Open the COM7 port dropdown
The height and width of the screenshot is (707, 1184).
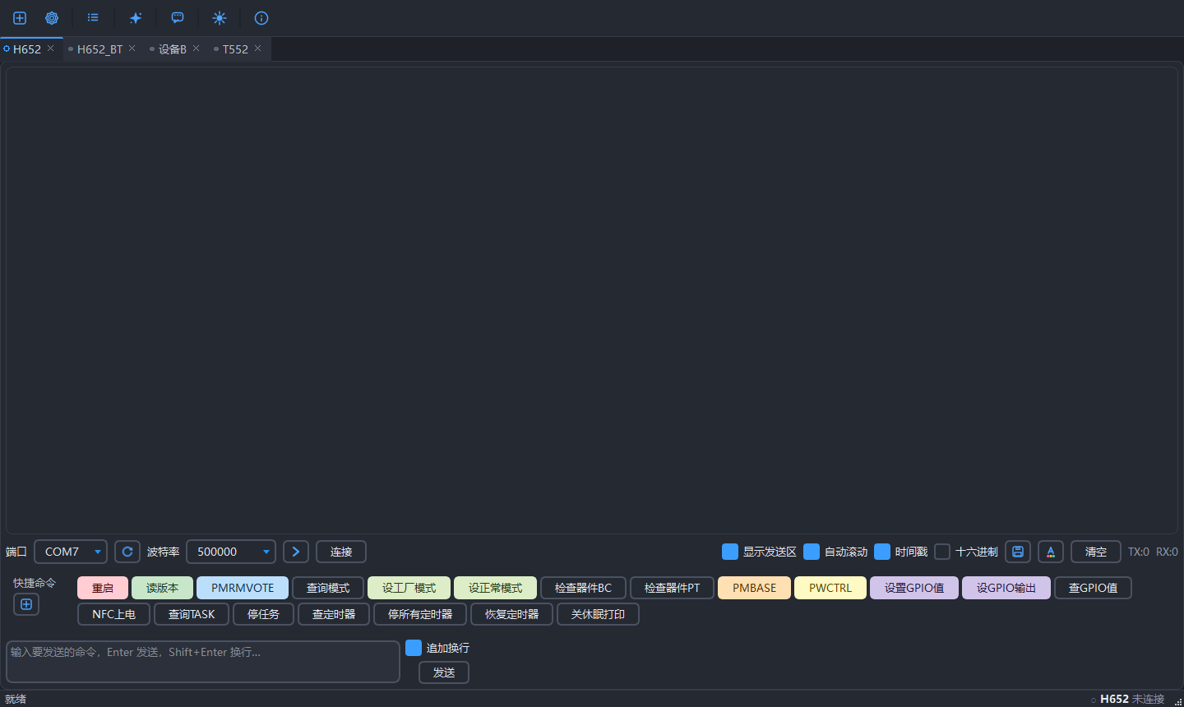click(x=71, y=552)
